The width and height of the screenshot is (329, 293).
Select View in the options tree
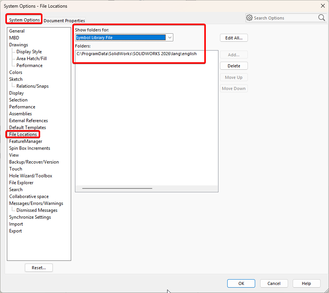point(14,155)
